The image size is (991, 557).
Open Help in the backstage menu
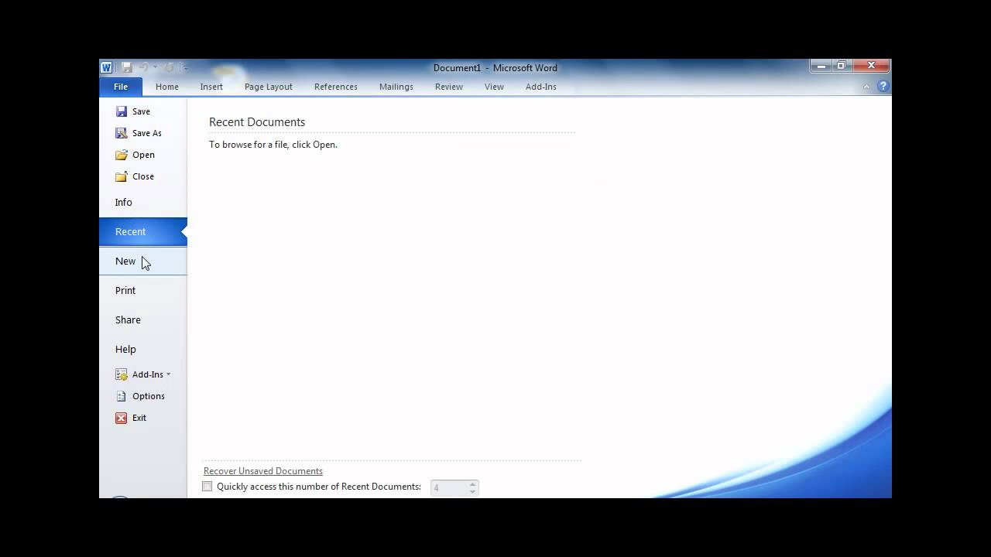point(143,349)
